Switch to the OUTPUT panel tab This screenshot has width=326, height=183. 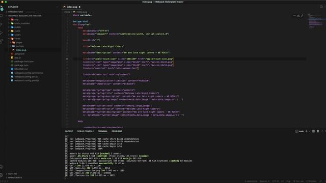click(69, 131)
